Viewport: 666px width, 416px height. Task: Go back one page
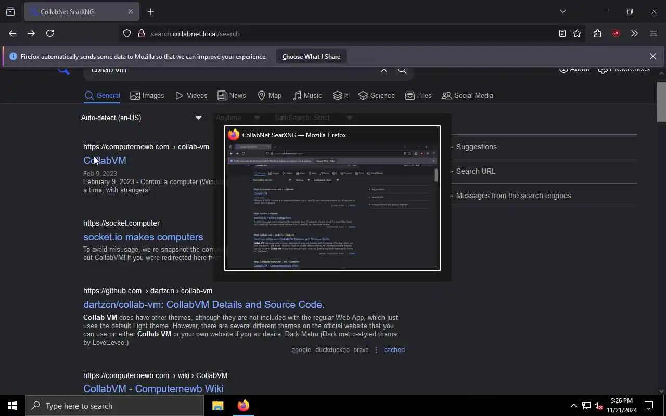[12, 33]
